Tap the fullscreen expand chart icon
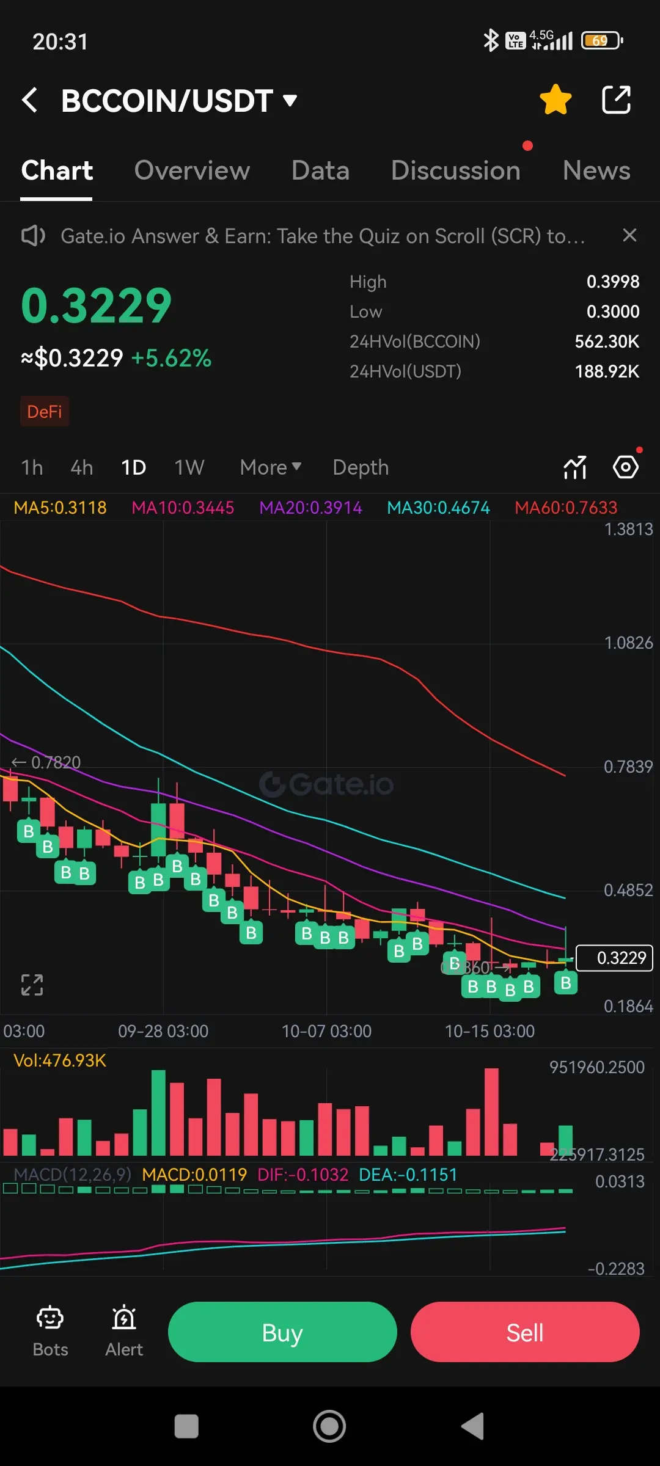The height and width of the screenshot is (1466, 660). (32, 985)
